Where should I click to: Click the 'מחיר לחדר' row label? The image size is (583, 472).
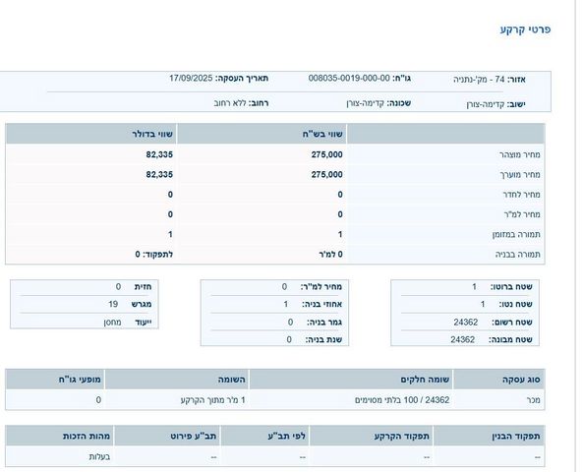521,195
